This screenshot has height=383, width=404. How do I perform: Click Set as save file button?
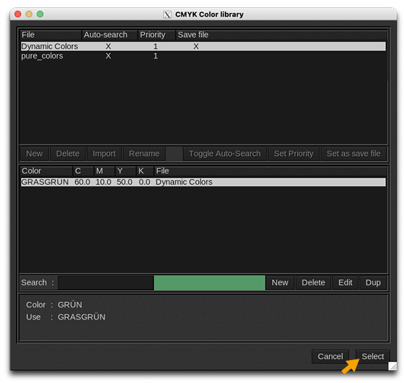pos(353,153)
